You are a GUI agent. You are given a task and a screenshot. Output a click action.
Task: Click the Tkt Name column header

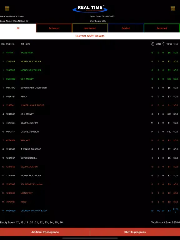click(26, 44)
